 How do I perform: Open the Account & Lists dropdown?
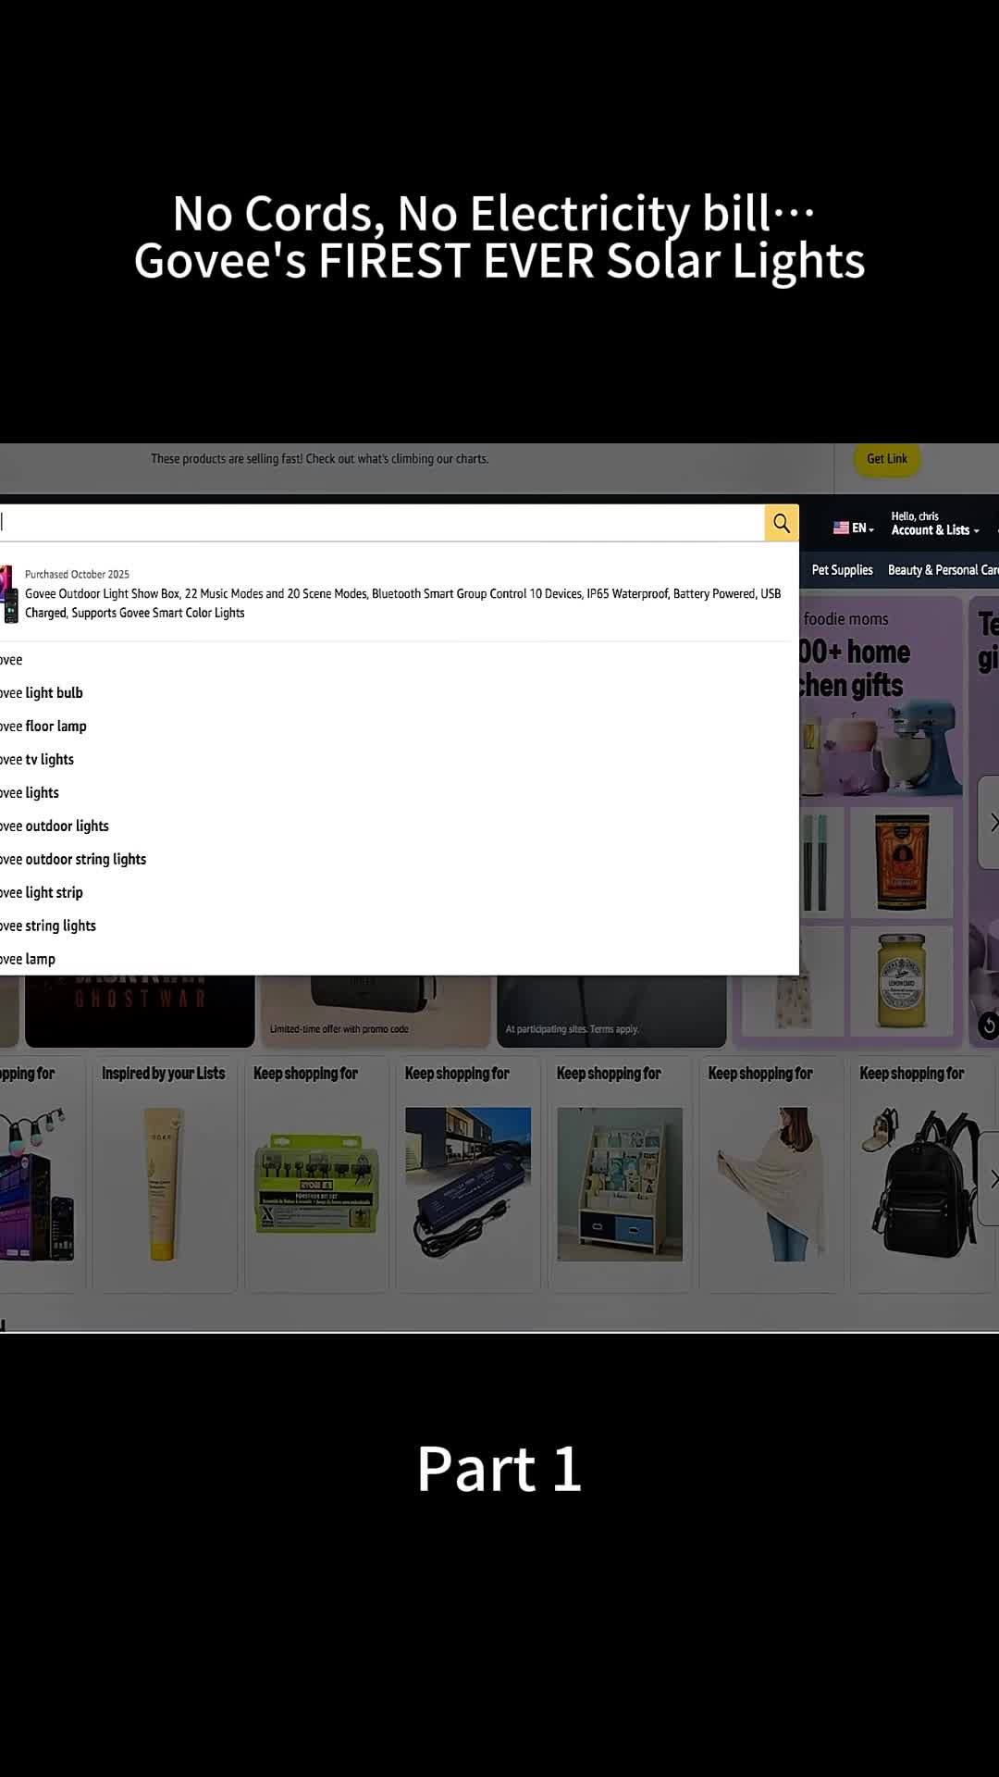pos(934,524)
